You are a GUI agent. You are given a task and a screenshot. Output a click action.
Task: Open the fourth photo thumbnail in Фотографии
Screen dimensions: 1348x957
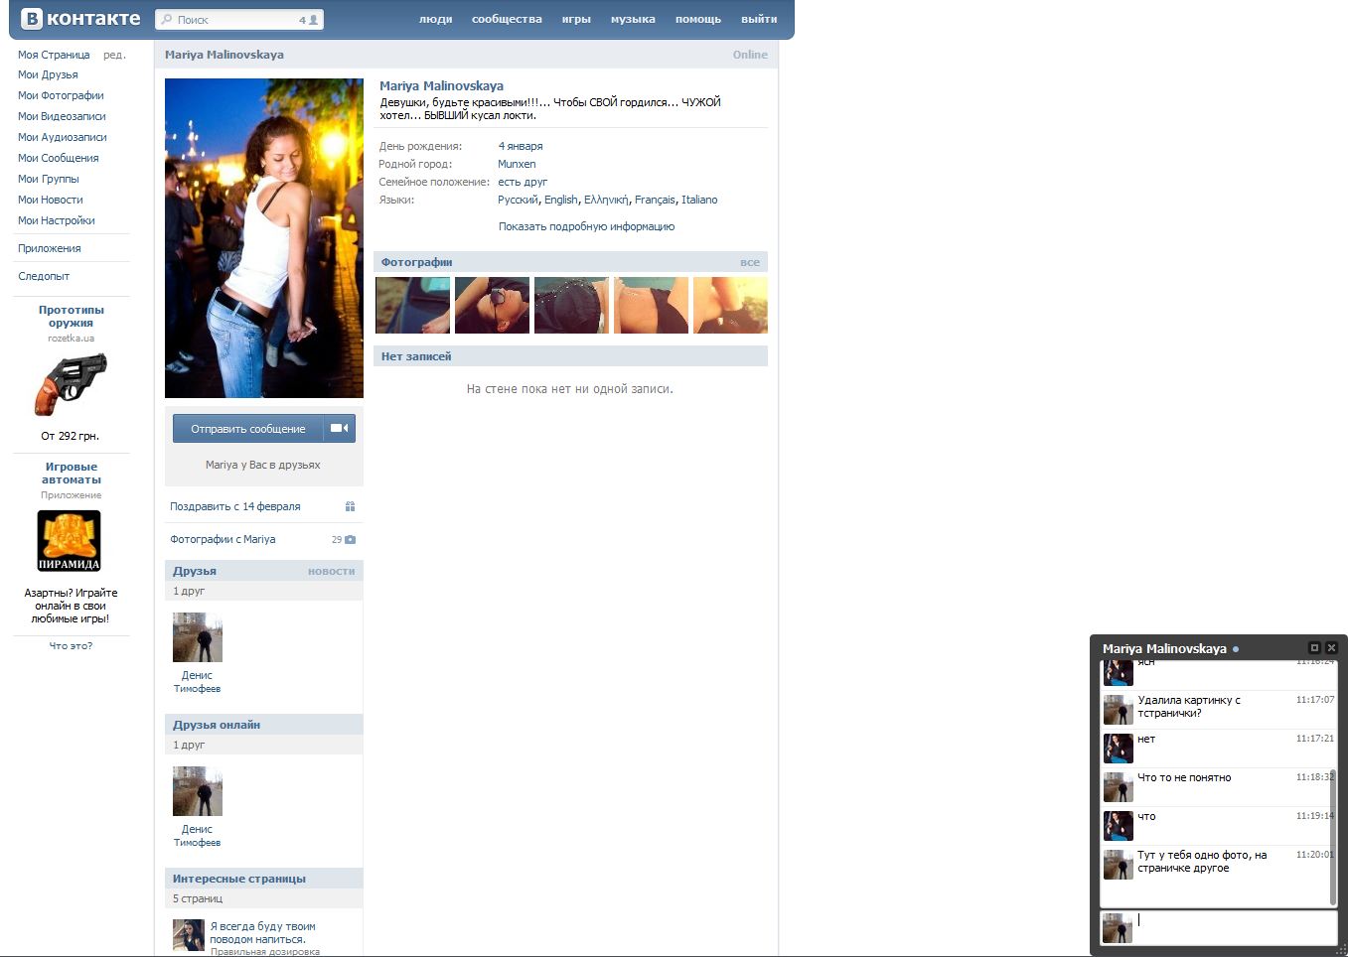651,305
